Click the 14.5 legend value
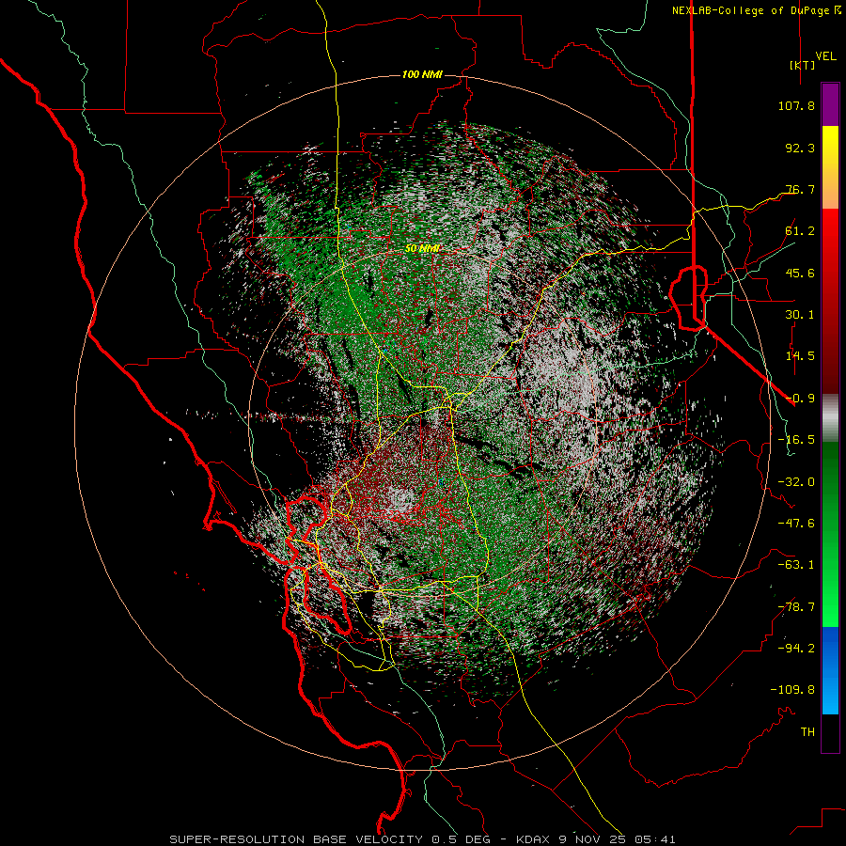846x846 pixels. click(x=800, y=356)
